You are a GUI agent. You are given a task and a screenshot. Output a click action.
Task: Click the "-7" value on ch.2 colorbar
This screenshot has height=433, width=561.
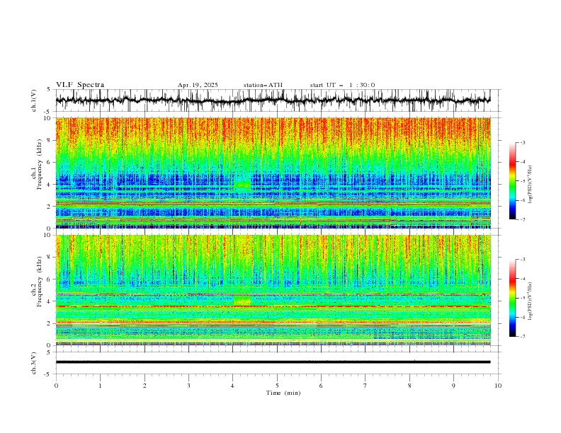coord(522,337)
